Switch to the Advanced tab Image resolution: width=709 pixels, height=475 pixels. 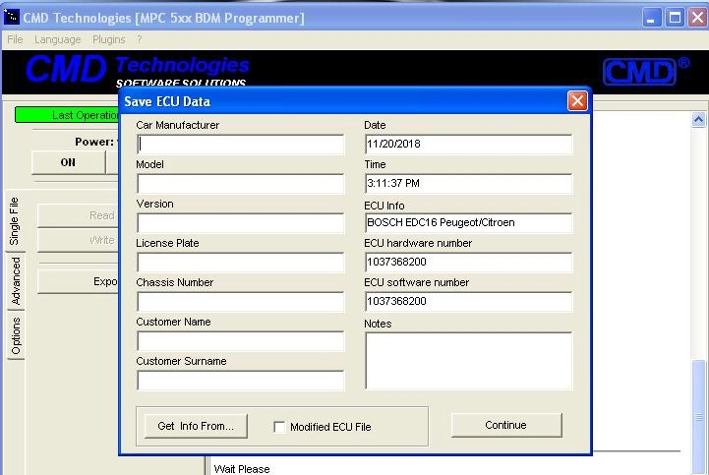pos(16,280)
